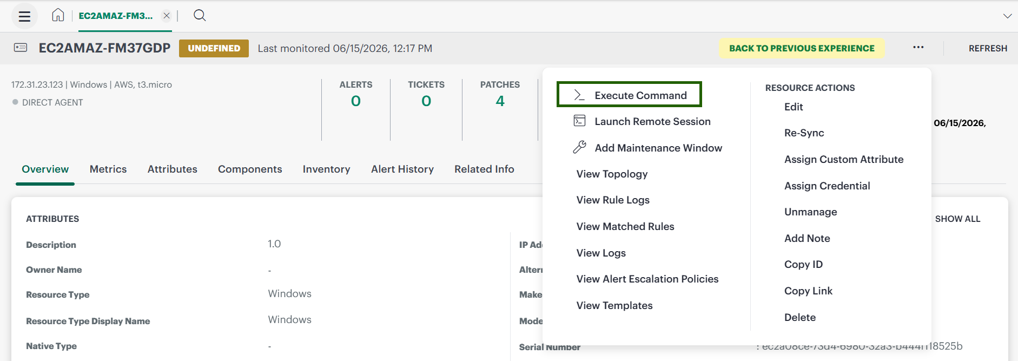This screenshot has height=361, width=1018.
Task: Switch to the Inventory tab
Action: coord(327,169)
